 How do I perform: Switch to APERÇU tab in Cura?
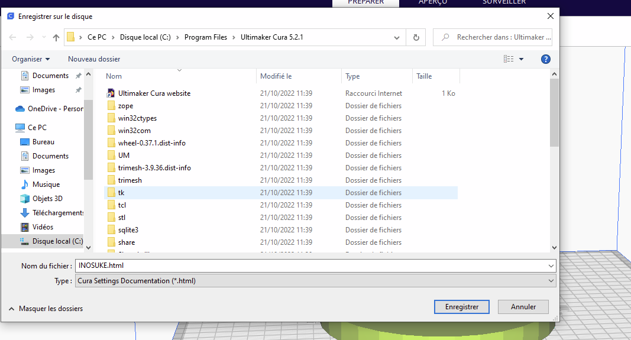pos(433,2)
